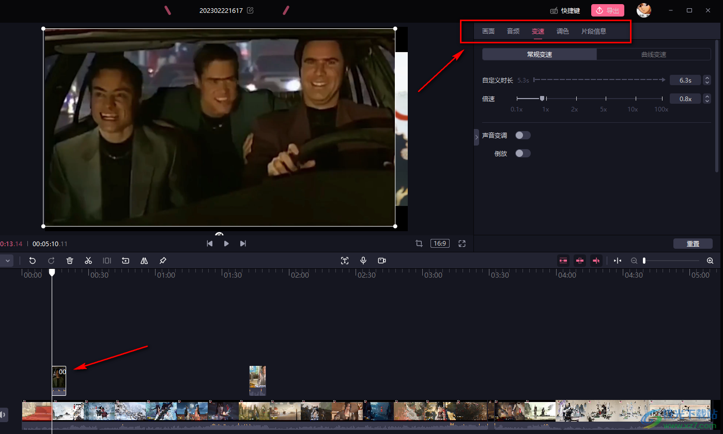The height and width of the screenshot is (434, 723).
Task: Toggle the third pink preview-axis icon
Action: point(596,261)
